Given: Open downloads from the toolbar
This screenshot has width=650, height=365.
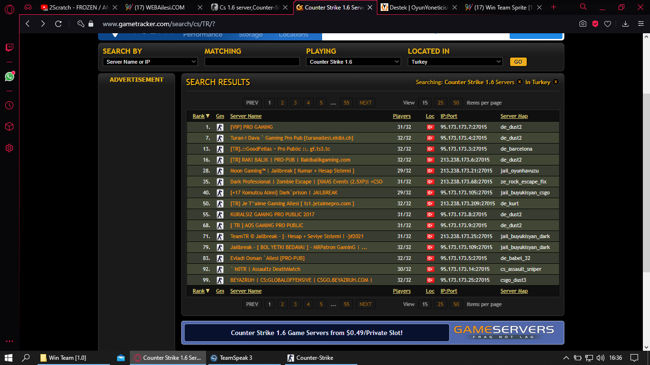Looking at the screenshot, I should 626,24.
